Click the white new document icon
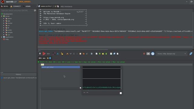 [96, 54]
